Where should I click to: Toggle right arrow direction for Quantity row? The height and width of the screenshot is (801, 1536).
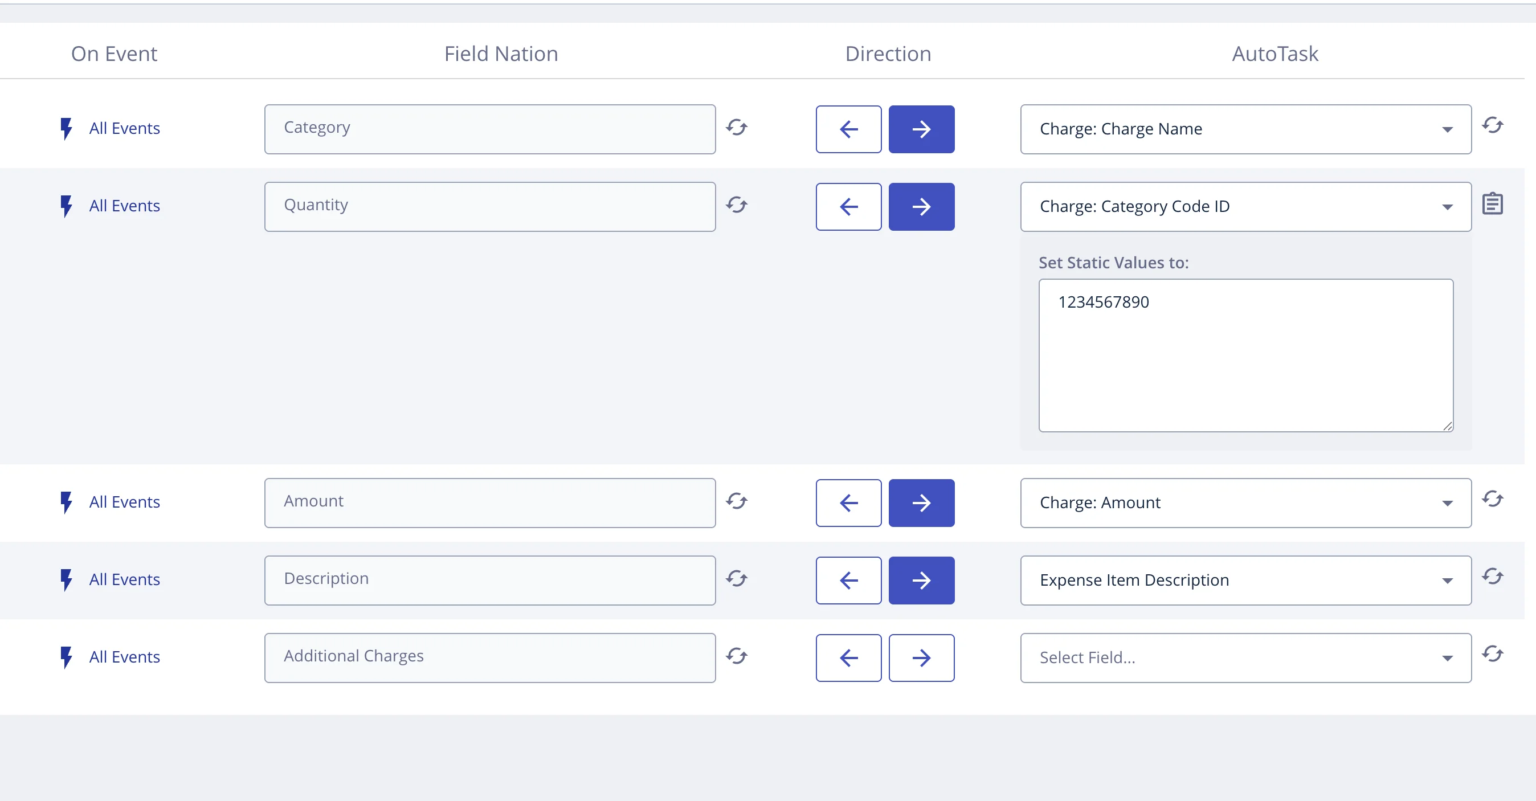pyautogui.click(x=921, y=207)
